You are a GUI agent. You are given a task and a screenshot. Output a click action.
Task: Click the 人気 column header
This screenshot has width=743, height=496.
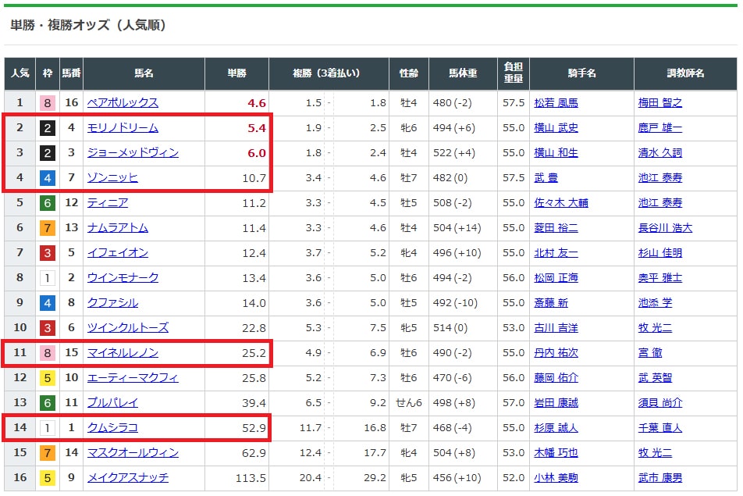coord(20,73)
